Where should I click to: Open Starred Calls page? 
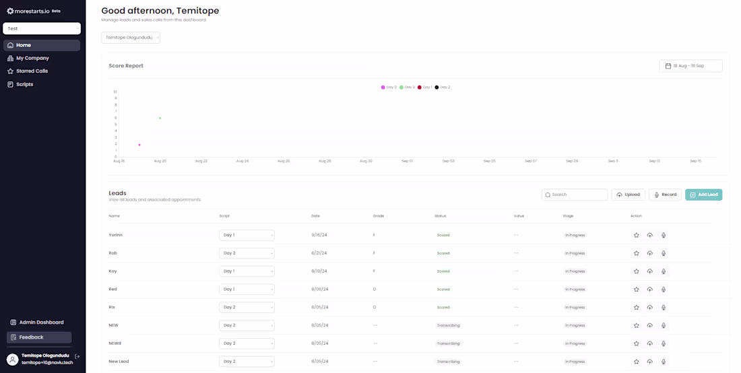click(x=42, y=71)
